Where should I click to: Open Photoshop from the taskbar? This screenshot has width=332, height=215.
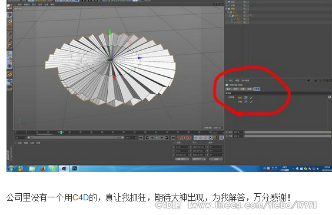75,168
